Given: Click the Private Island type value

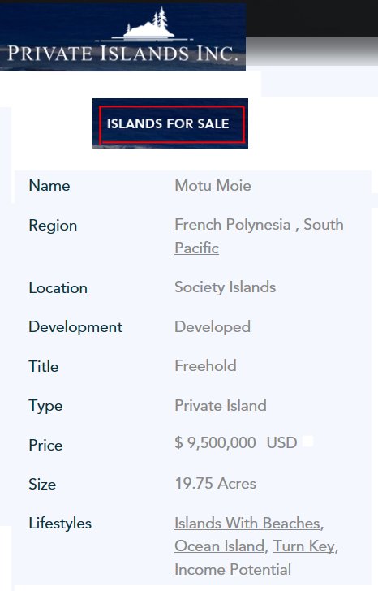Looking at the screenshot, I should (x=221, y=406).
